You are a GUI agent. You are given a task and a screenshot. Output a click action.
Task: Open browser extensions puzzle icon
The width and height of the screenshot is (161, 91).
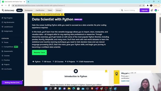pyautogui.click(x=148, y=6)
